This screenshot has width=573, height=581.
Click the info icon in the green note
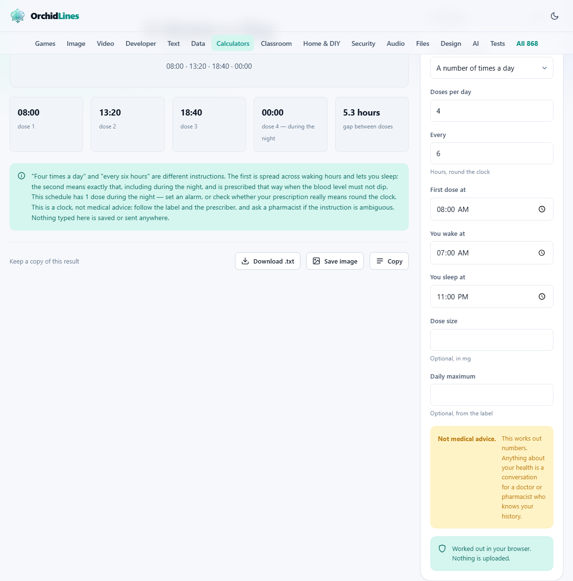[x=21, y=176]
